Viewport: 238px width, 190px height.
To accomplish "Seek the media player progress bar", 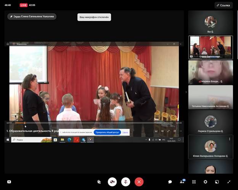I will coord(94,123).
